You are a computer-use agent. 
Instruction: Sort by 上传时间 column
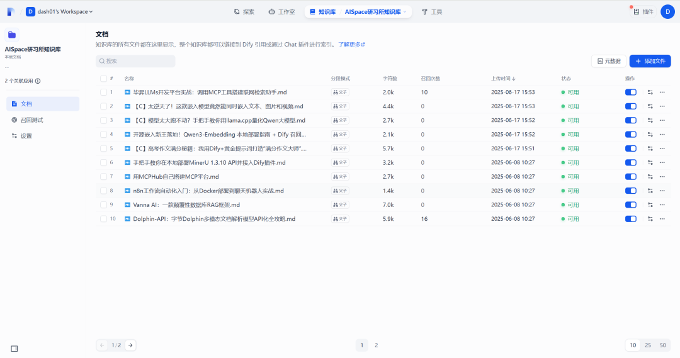click(503, 79)
